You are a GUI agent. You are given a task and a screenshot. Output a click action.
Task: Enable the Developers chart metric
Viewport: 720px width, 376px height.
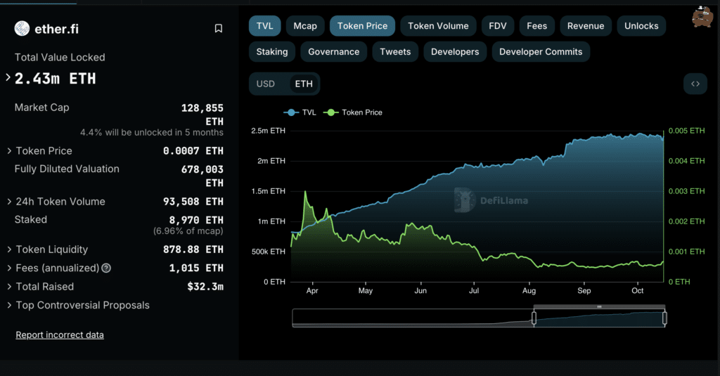click(455, 52)
